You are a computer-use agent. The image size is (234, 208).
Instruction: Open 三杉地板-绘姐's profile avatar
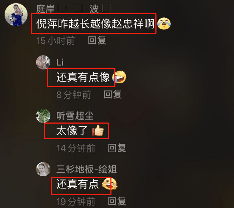tap(43, 169)
